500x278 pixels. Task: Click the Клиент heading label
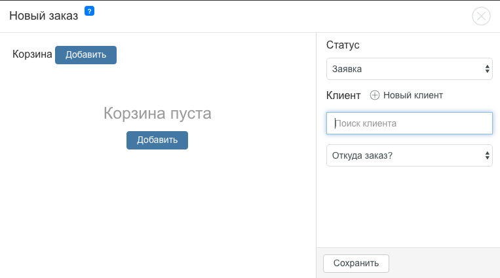[343, 96]
